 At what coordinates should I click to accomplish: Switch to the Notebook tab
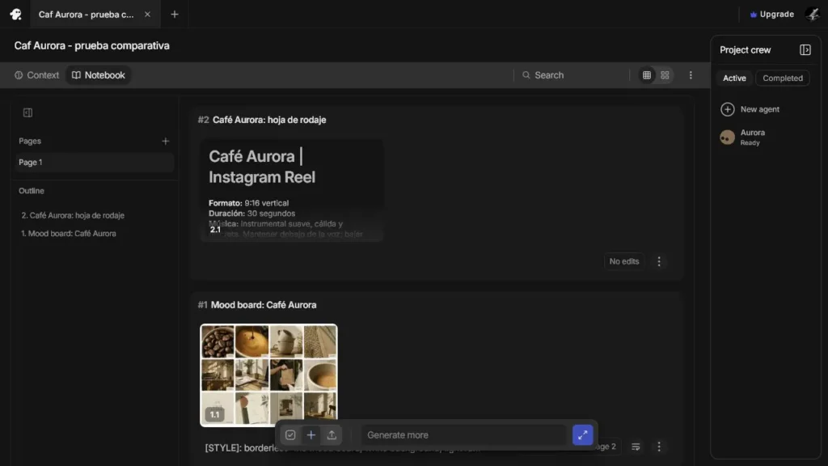[98, 75]
